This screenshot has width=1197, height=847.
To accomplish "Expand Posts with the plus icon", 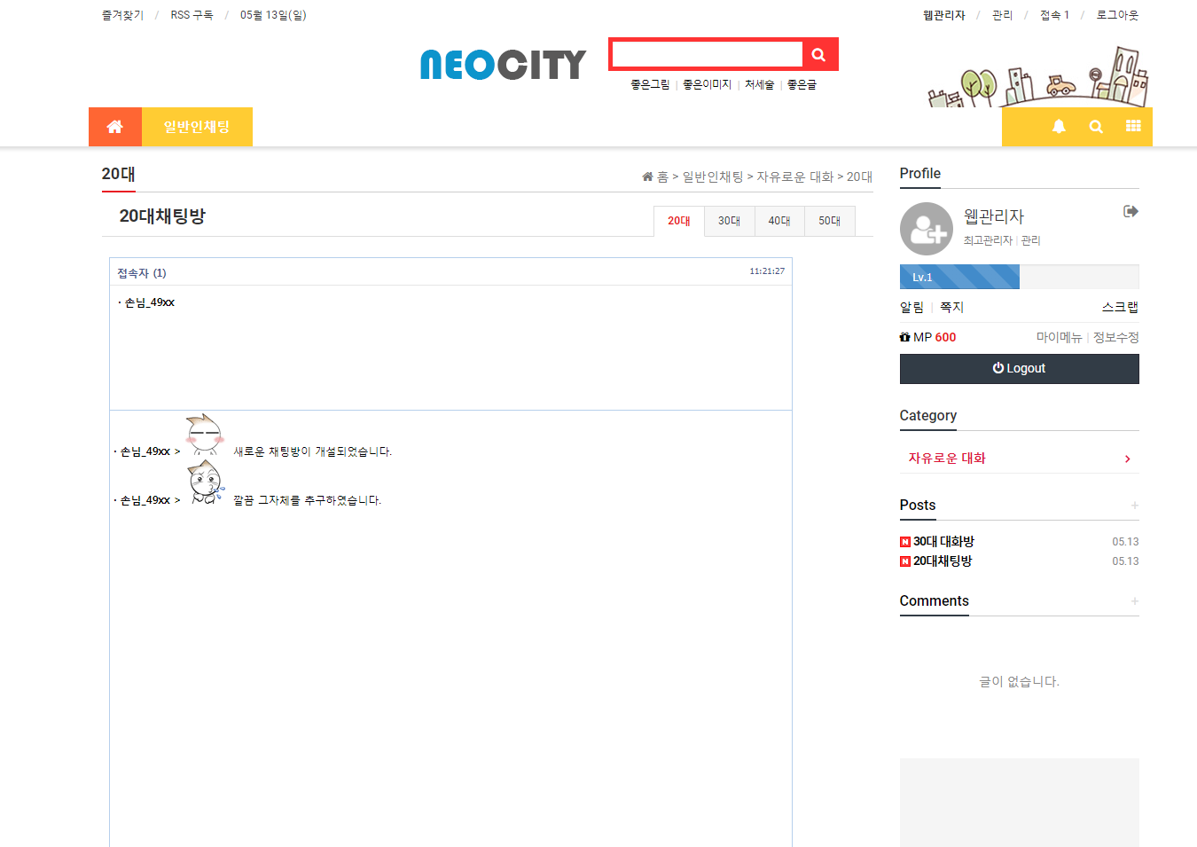I will [x=1134, y=506].
